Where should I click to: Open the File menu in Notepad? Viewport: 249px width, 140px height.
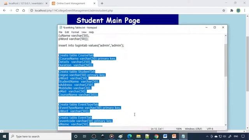61,32
